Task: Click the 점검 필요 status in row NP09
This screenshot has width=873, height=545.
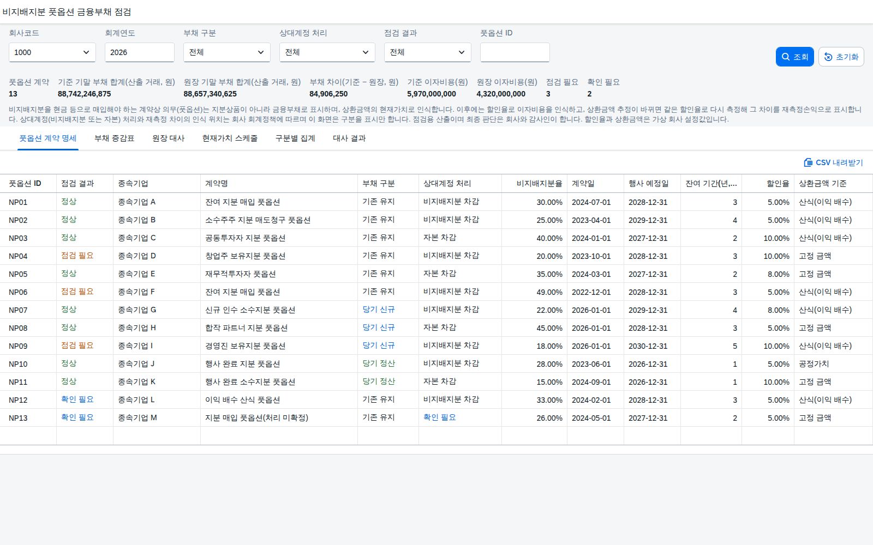Action: [77, 346]
